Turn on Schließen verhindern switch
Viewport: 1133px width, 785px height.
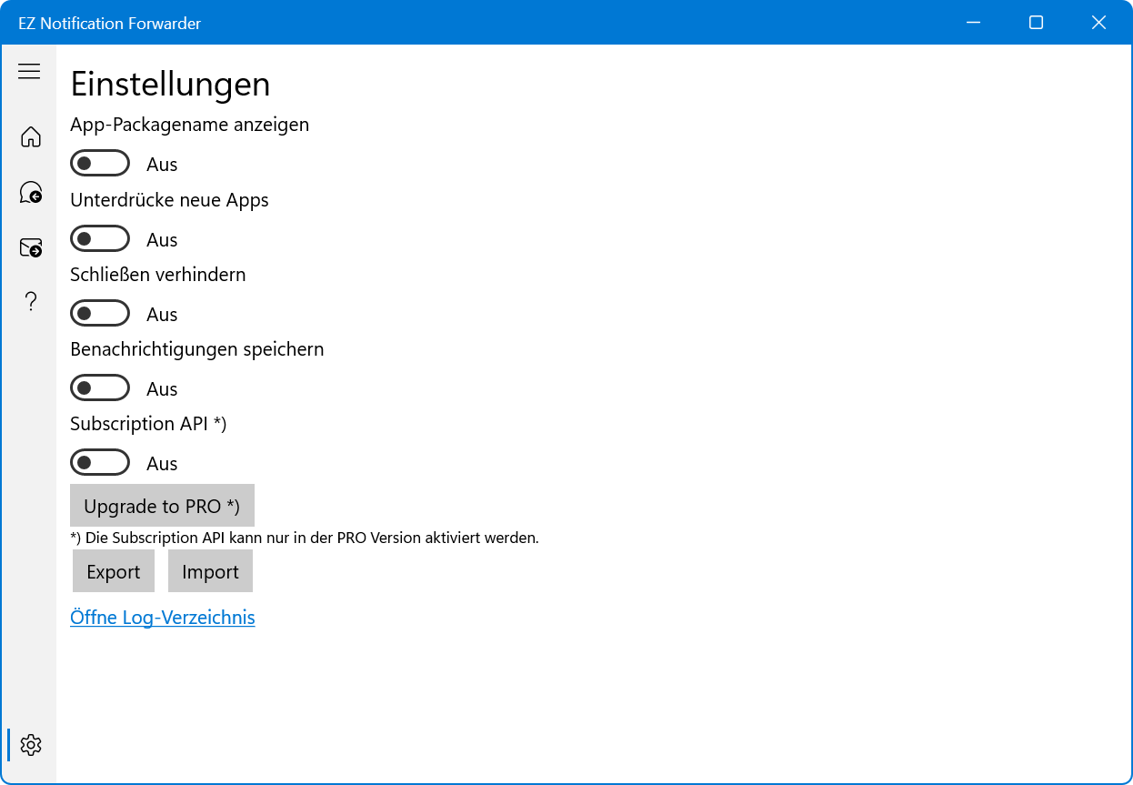[x=100, y=314]
